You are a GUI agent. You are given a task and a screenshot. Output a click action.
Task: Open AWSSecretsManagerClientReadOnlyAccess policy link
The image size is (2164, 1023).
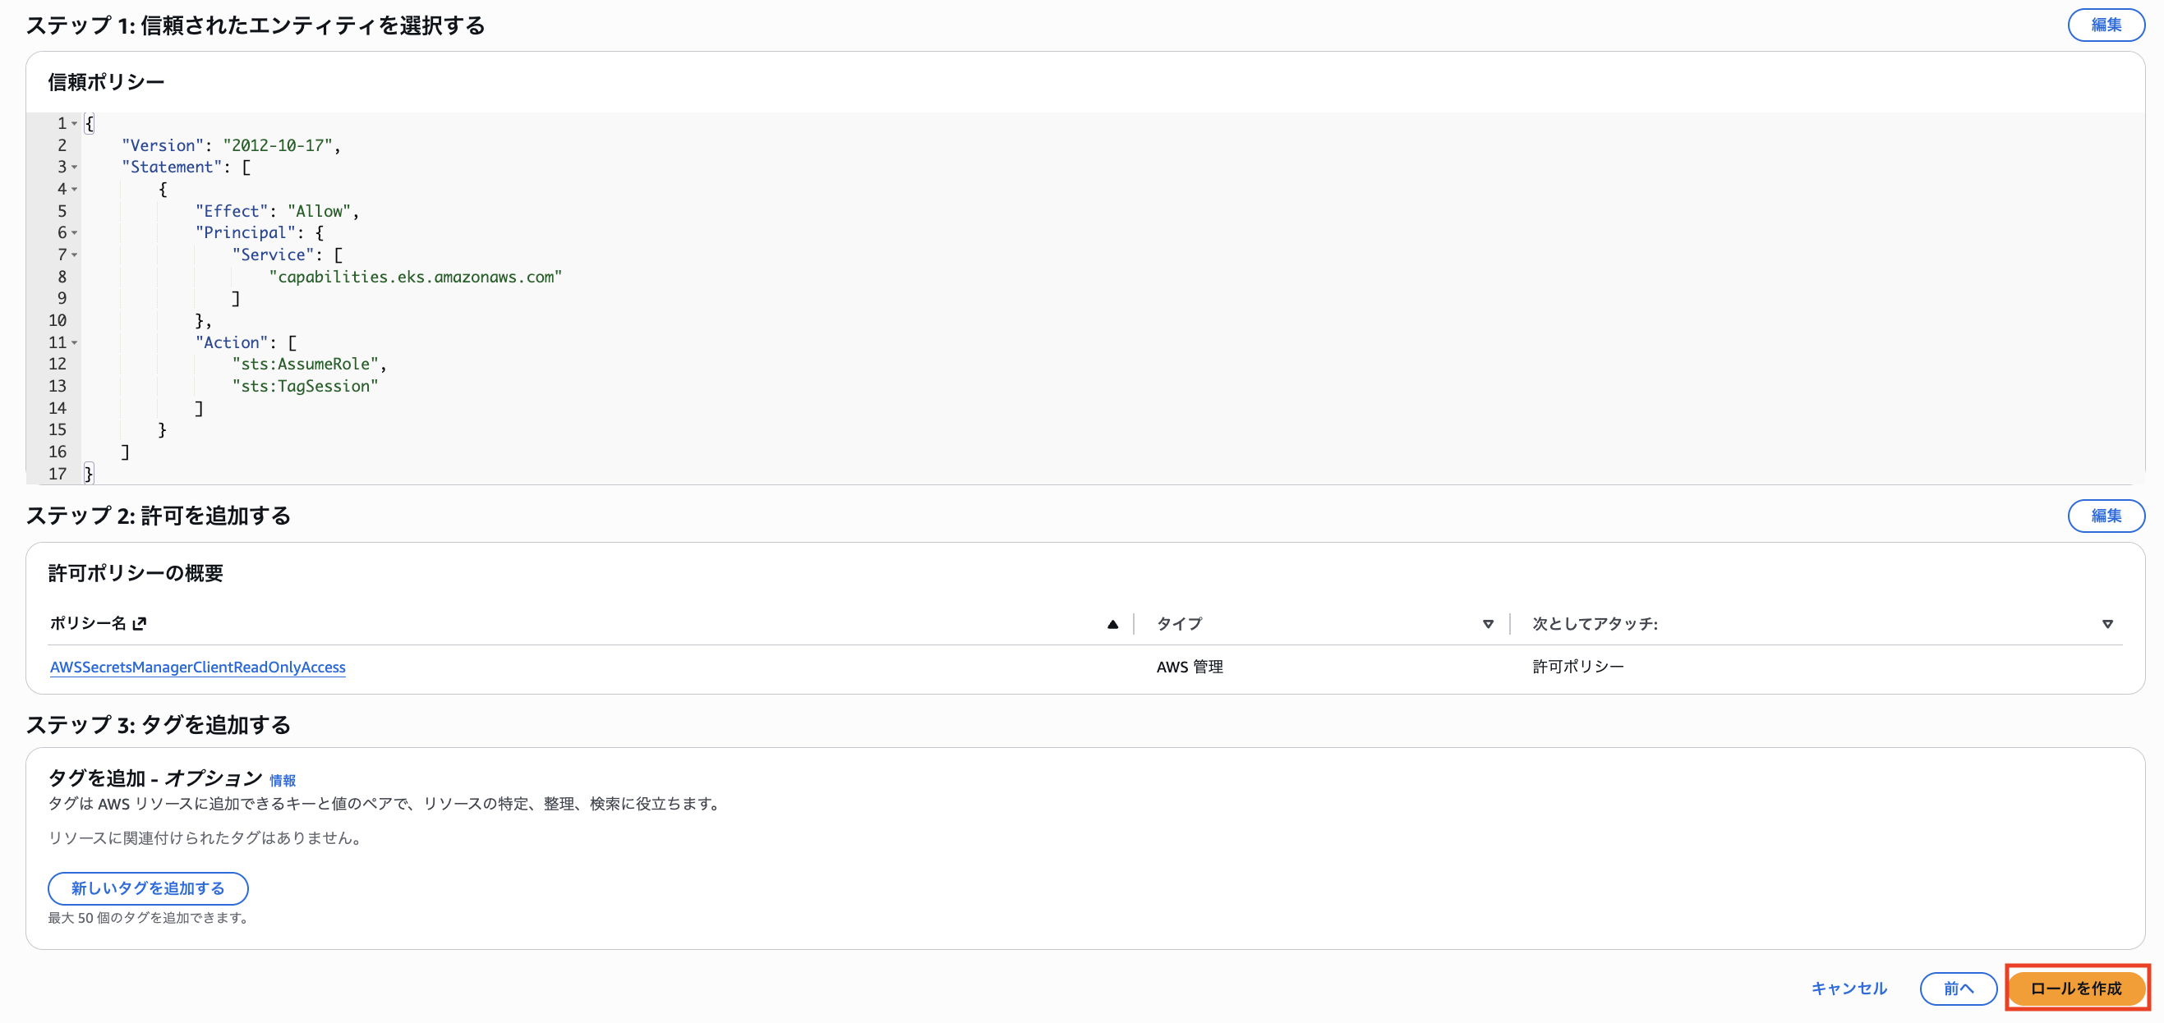pos(197,667)
